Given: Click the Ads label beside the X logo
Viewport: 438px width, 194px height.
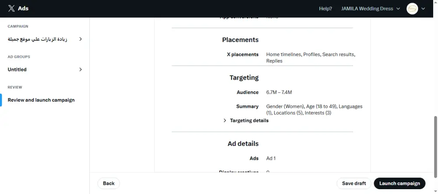Looking at the screenshot, I should [x=23, y=8].
